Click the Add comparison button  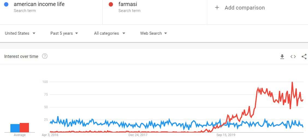coord(240,8)
